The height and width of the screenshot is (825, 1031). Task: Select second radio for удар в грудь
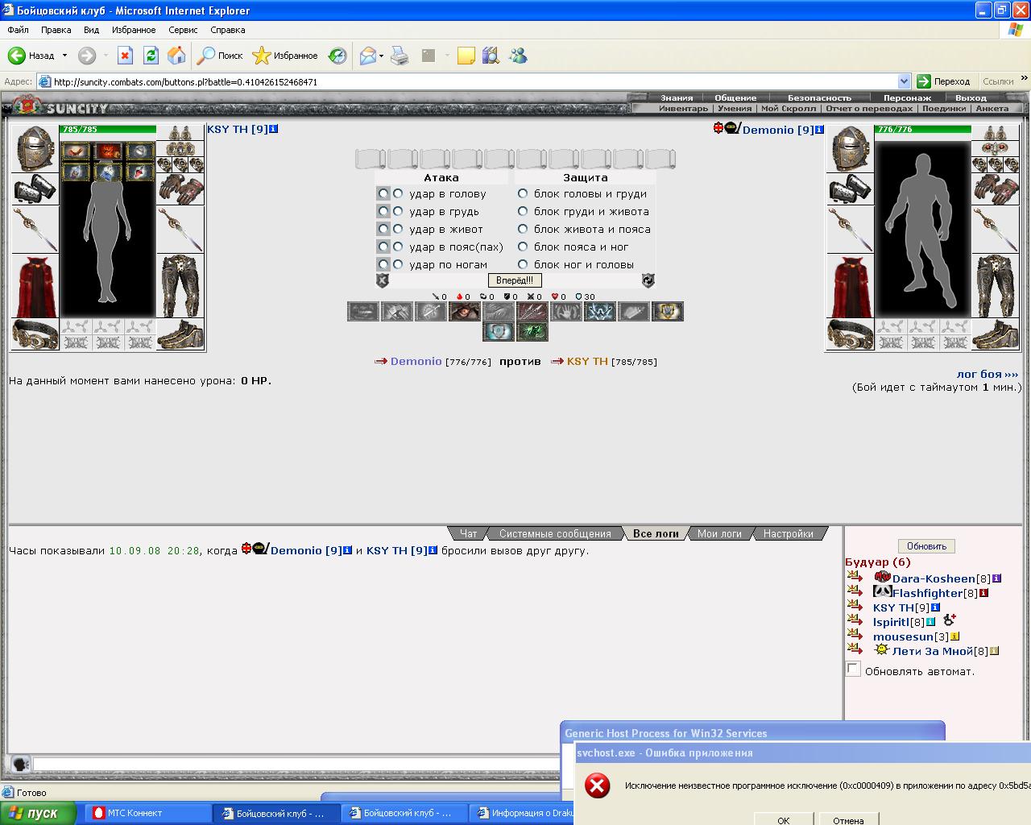[398, 211]
